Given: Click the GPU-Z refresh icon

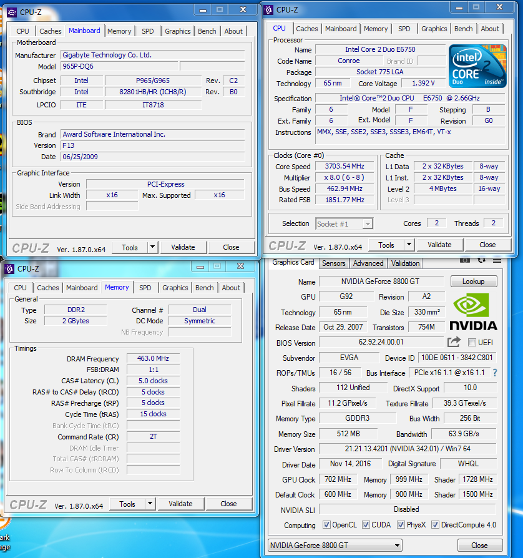Looking at the screenshot, I should [481, 260].
